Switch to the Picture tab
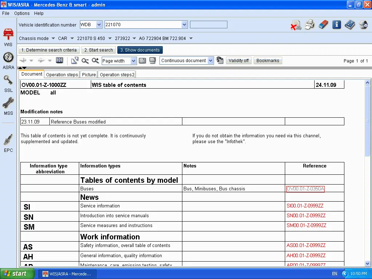This screenshot has width=372, height=279. [x=89, y=74]
